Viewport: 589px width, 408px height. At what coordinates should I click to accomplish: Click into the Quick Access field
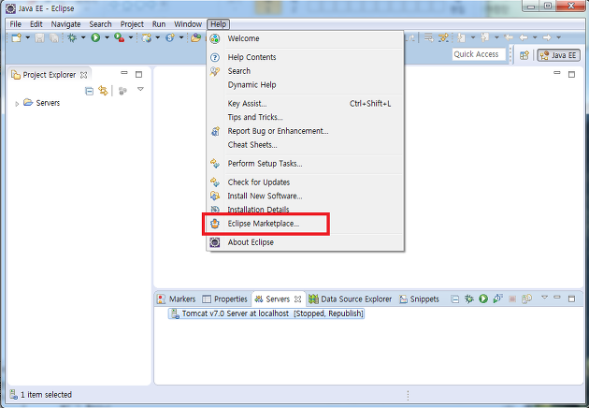479,54
